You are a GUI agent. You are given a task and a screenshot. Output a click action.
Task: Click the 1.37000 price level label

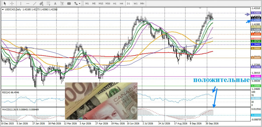256,67
